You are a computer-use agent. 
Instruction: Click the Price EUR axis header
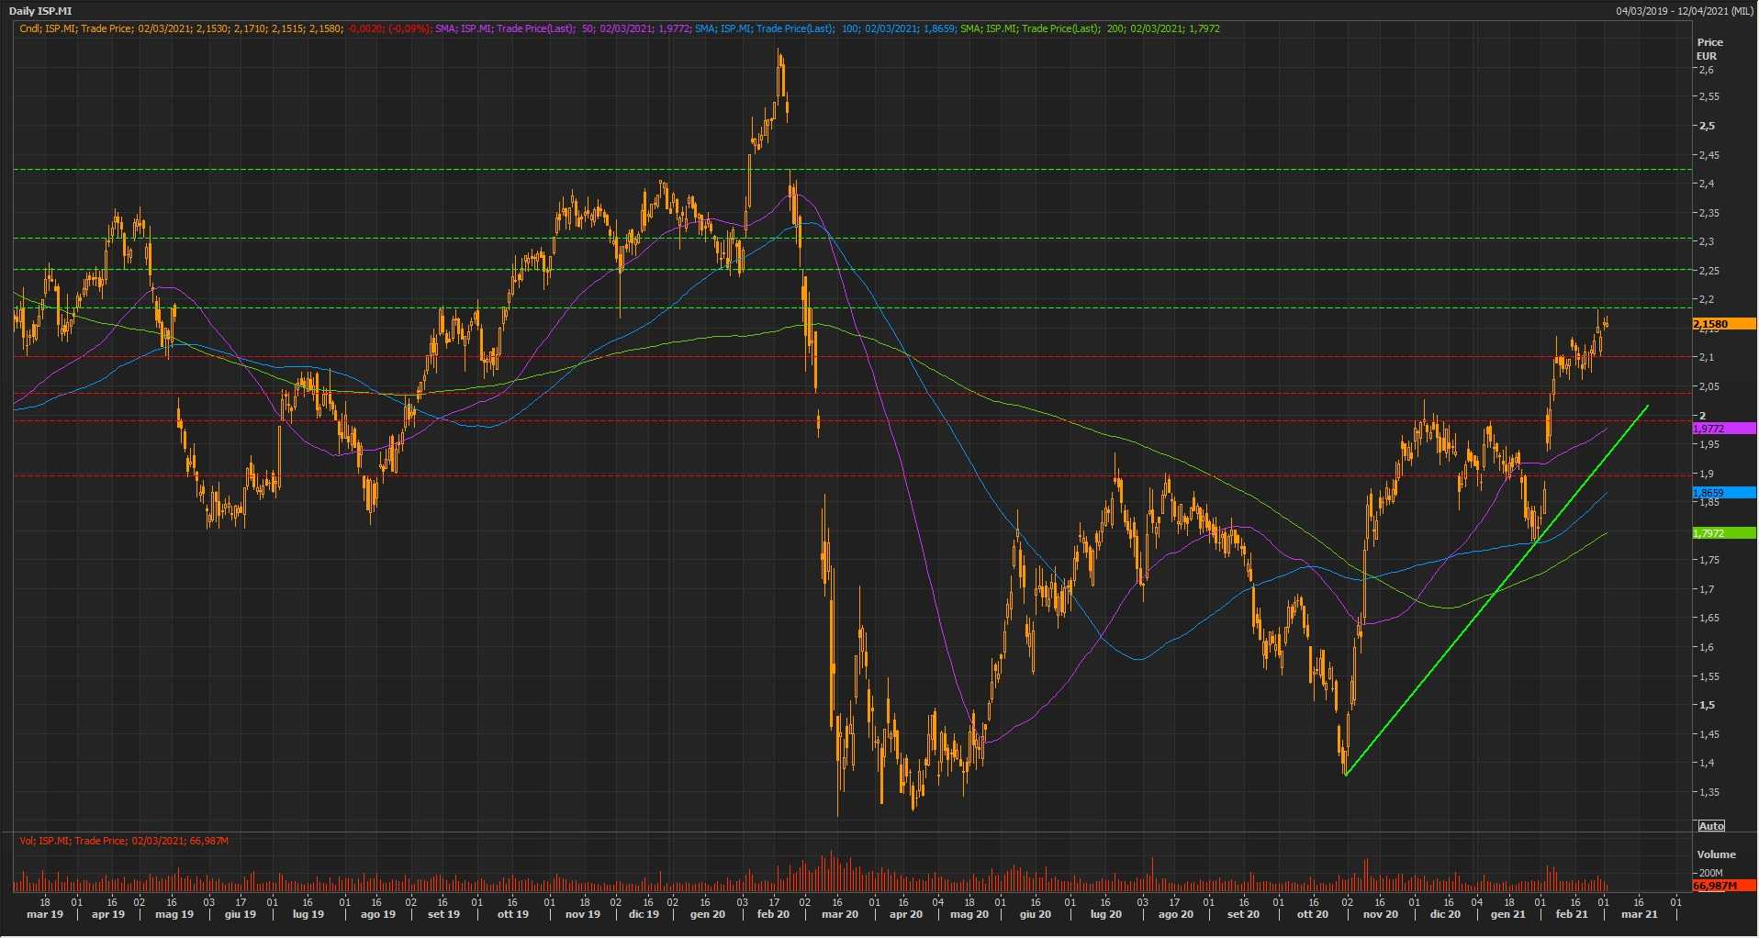[x=1709, y=49]
